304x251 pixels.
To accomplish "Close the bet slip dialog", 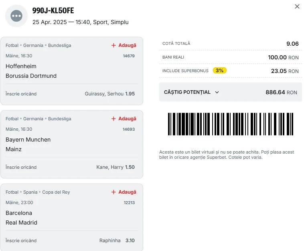I will click(297, 6).
